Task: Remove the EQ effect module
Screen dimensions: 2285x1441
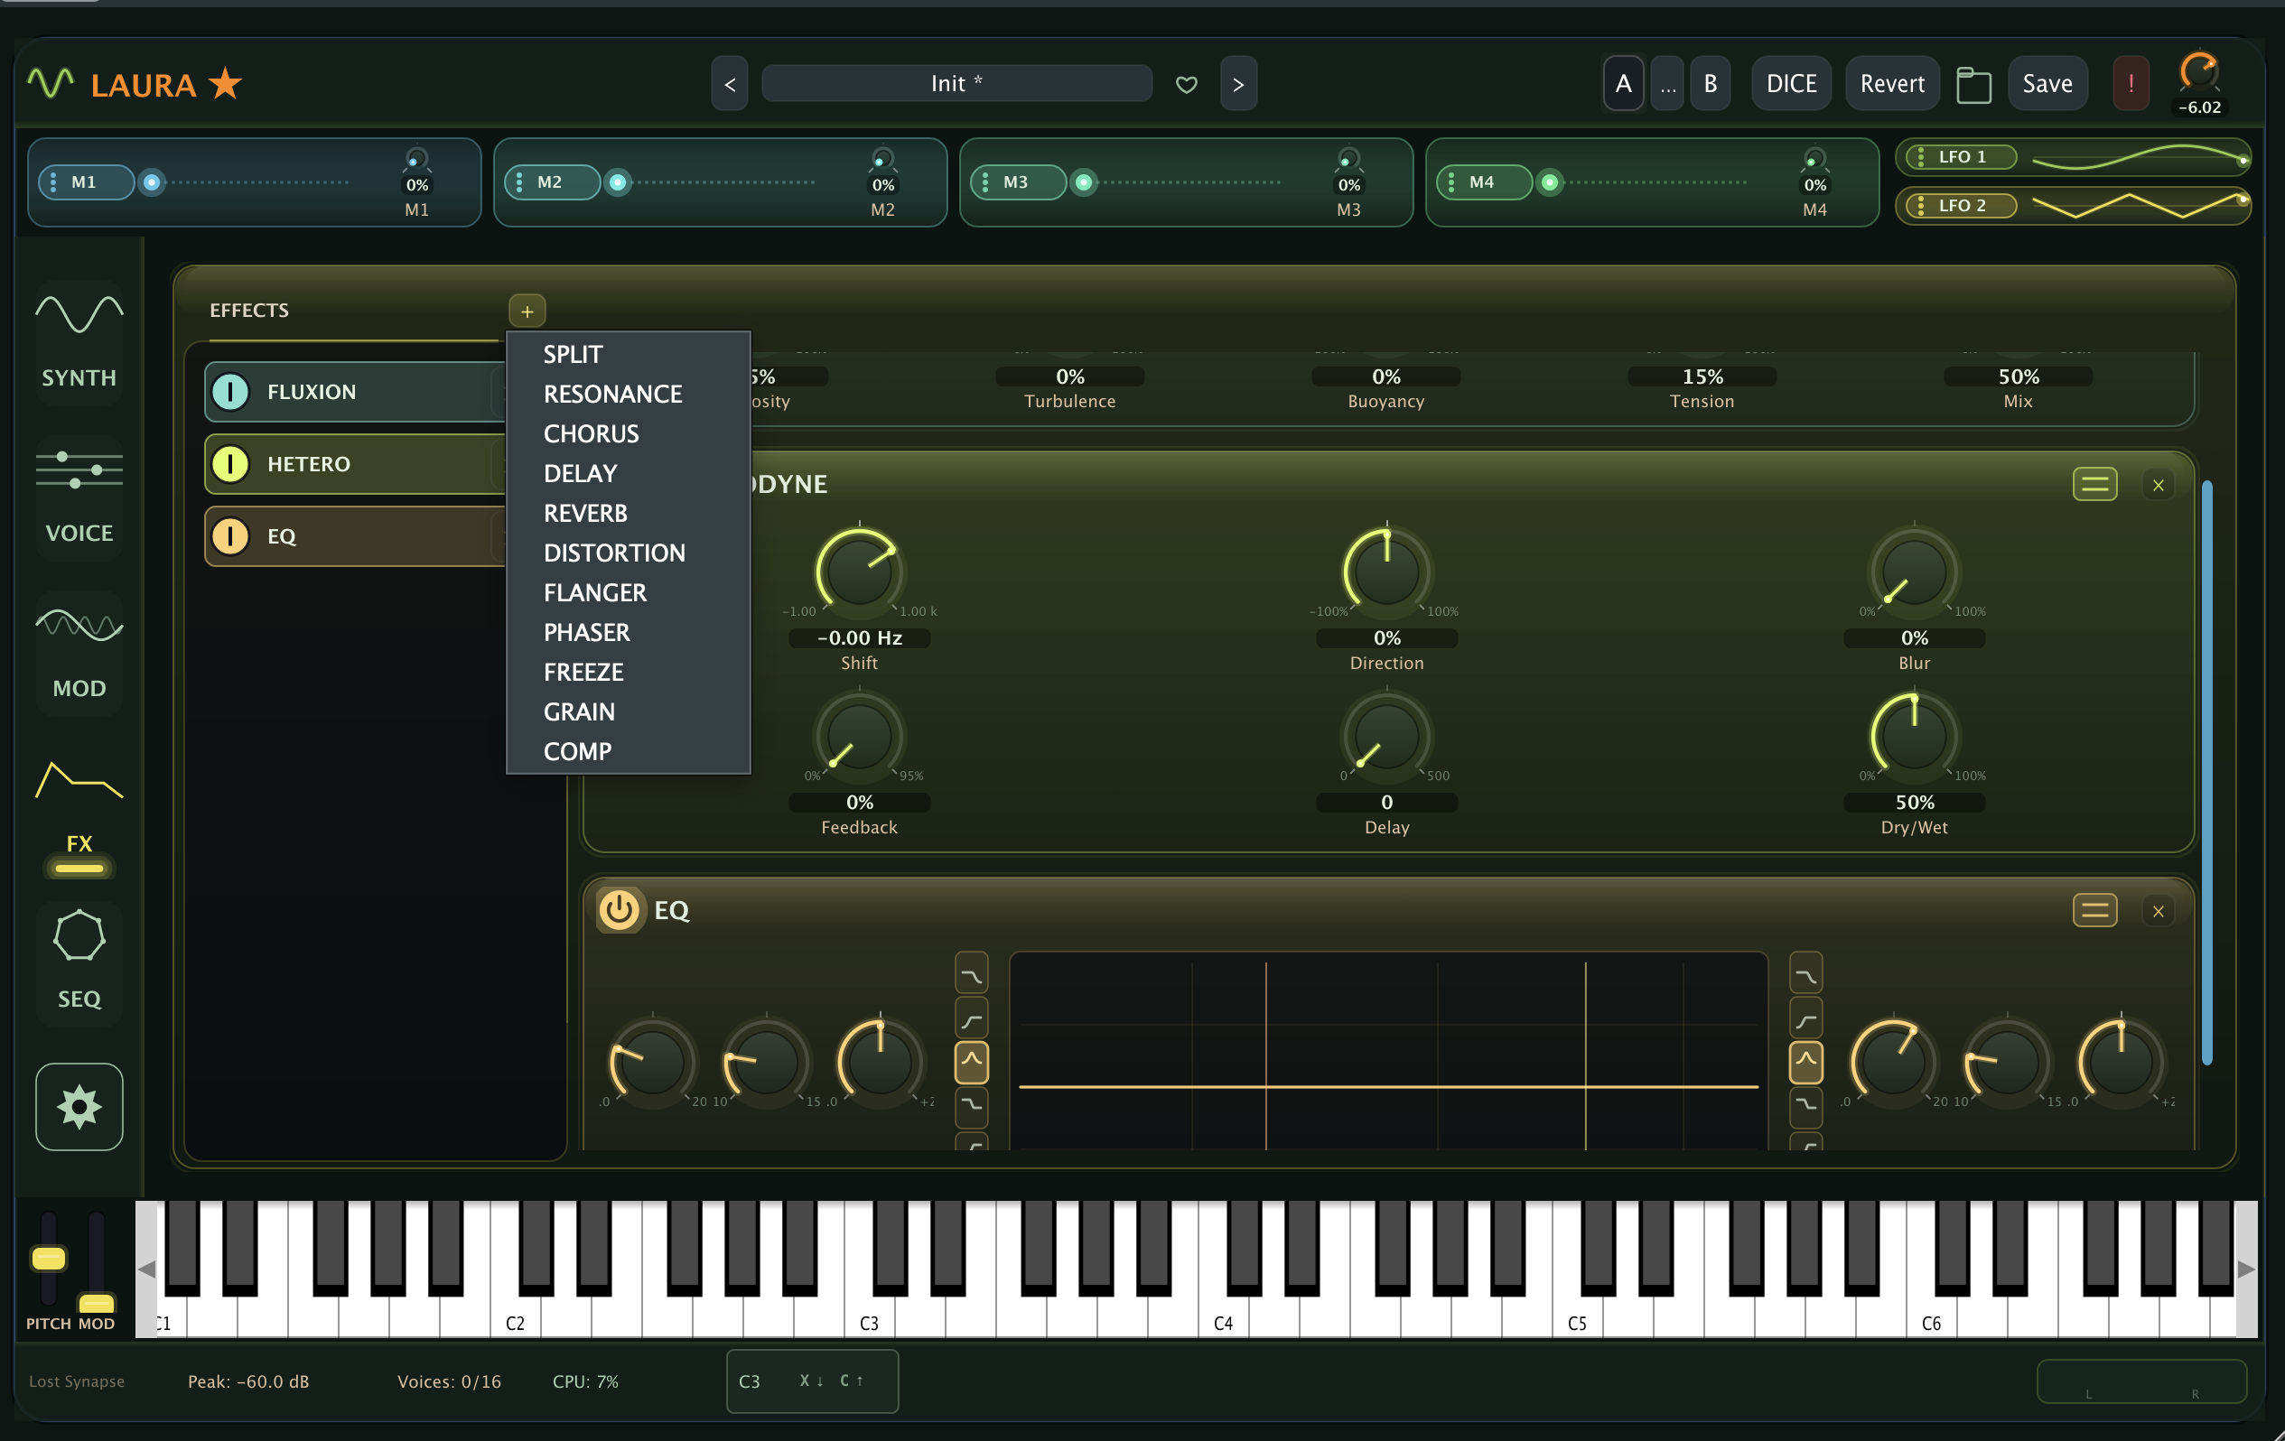Action: coord(2158,911)
